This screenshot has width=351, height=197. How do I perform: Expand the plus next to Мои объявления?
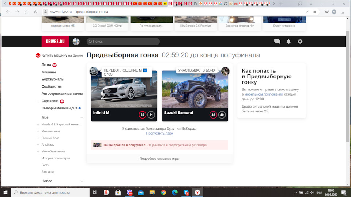pyautogui.click(x=38, y=151)
